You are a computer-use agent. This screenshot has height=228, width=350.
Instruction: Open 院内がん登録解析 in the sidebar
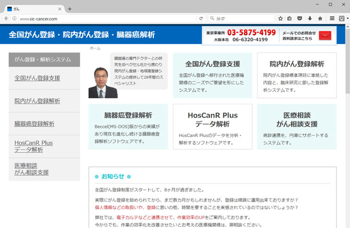[37, 101]
